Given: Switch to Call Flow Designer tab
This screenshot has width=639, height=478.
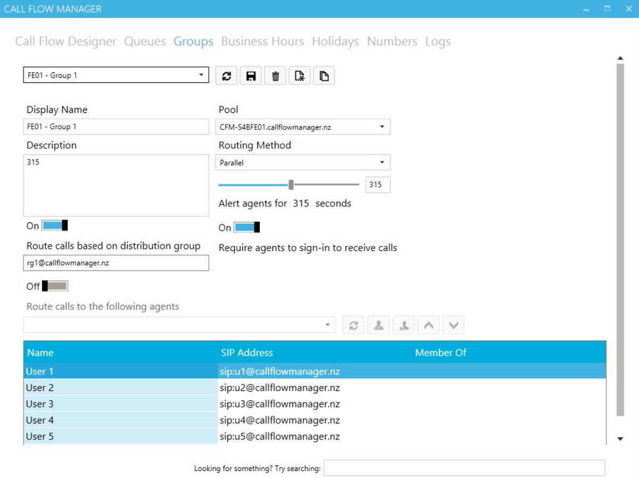Looking at the screenshot, I should coord(65,41).
